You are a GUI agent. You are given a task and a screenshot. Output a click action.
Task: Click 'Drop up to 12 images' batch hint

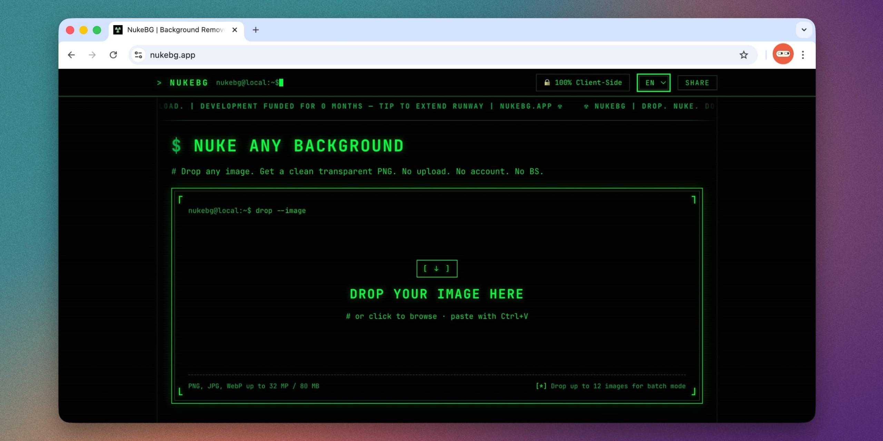[x=611, y=386]
